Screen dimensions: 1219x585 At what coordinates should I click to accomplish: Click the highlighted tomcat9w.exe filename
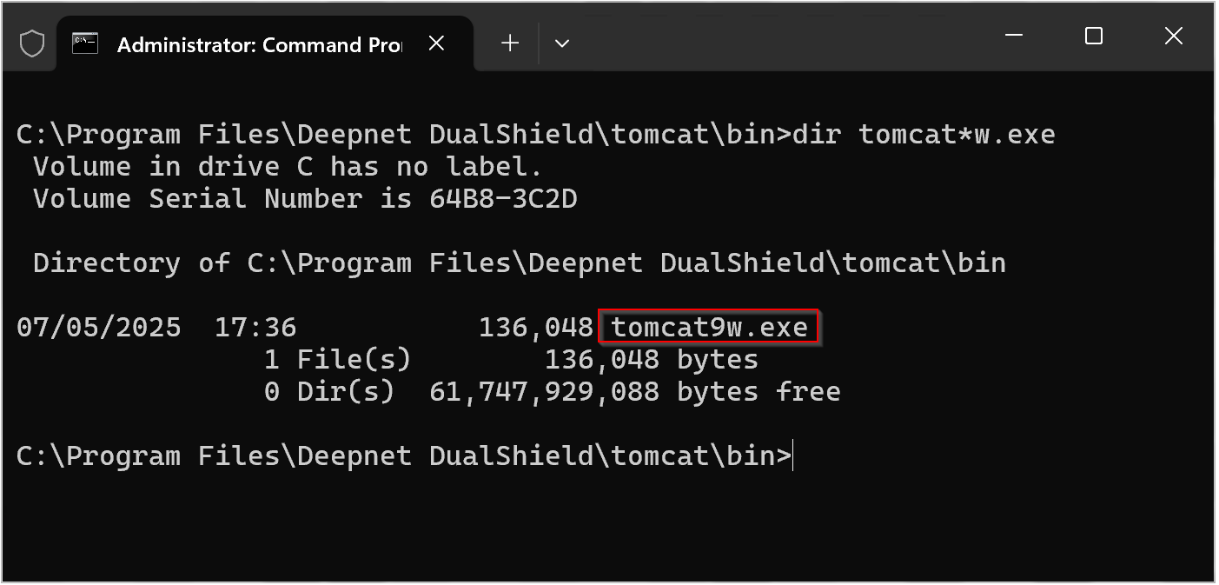(x=709, y=328)
